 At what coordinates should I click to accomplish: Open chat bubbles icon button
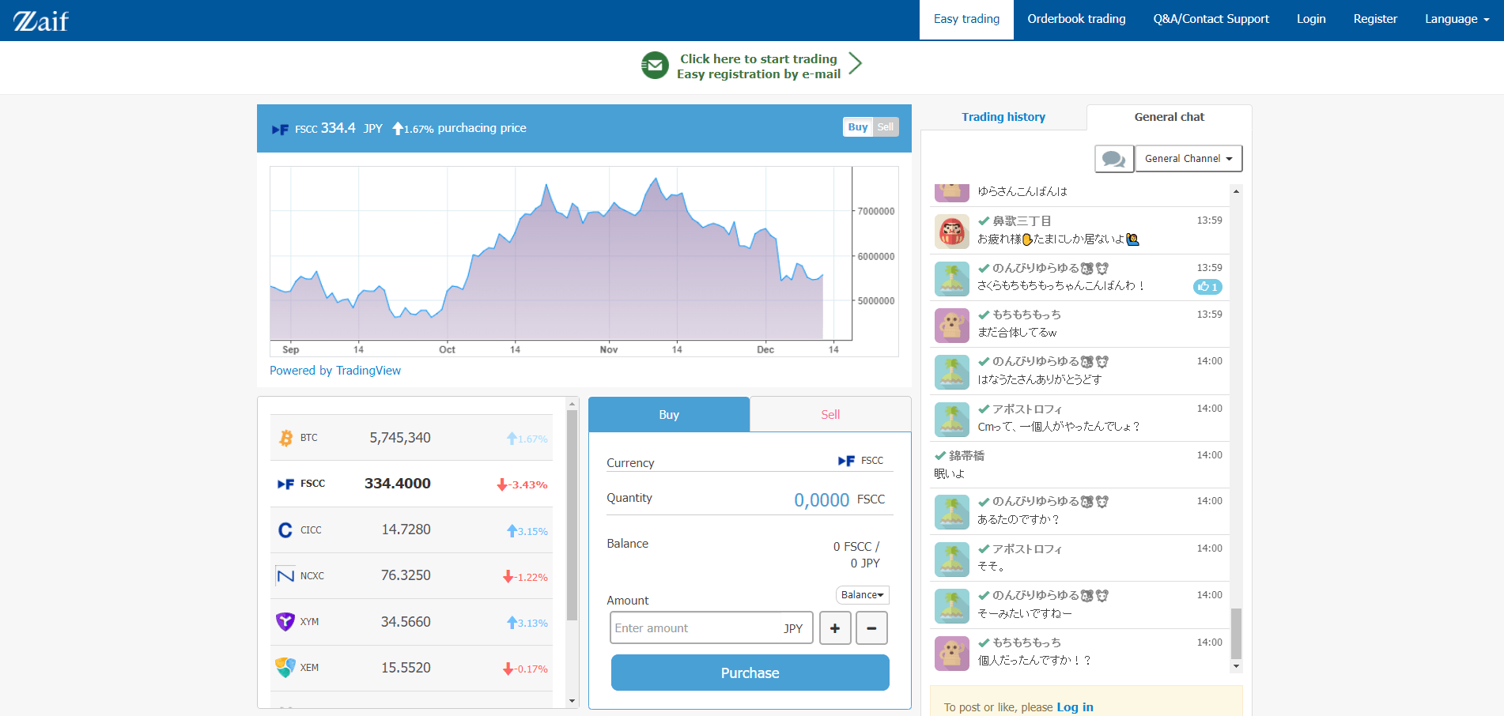(x=1114, y=159)
